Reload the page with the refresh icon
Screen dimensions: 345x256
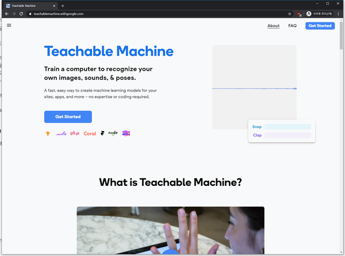[x=21, y=14]
